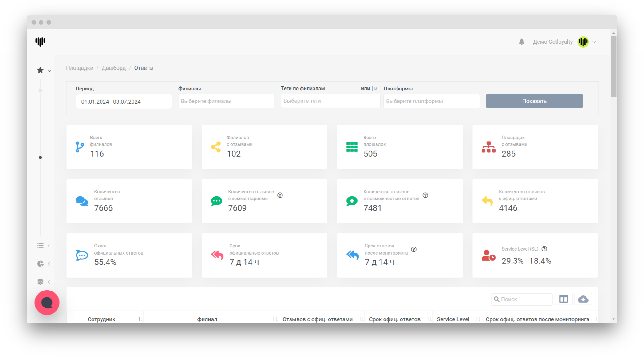The image size is (644, 361).
Task: Open the red chat support bubble
Action: [47, 303]
